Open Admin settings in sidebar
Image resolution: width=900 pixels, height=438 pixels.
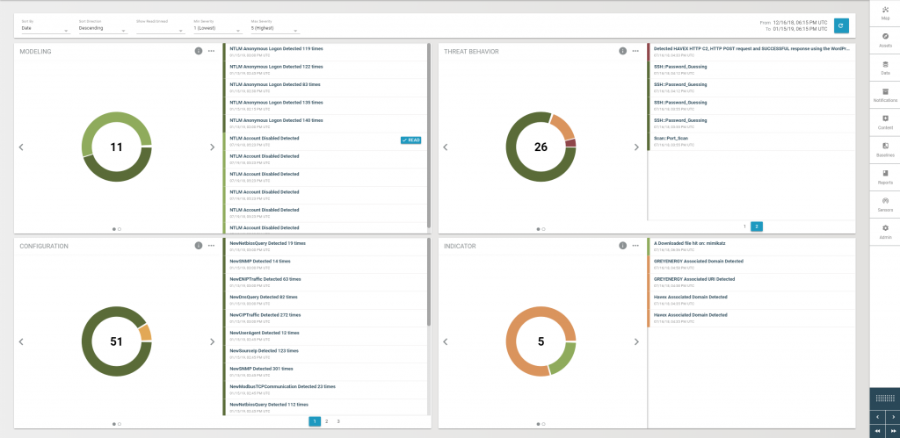(x=884, y=233)
